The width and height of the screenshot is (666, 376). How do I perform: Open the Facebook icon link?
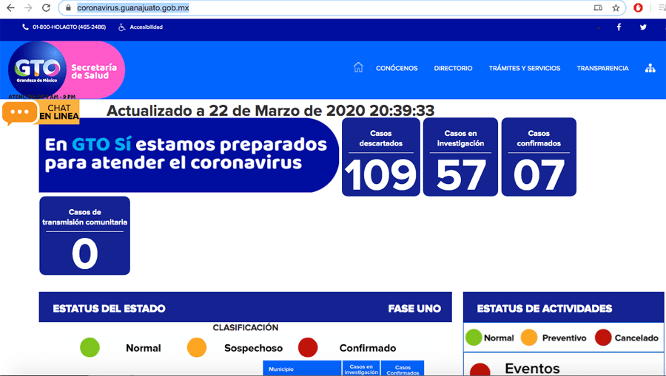619,27
